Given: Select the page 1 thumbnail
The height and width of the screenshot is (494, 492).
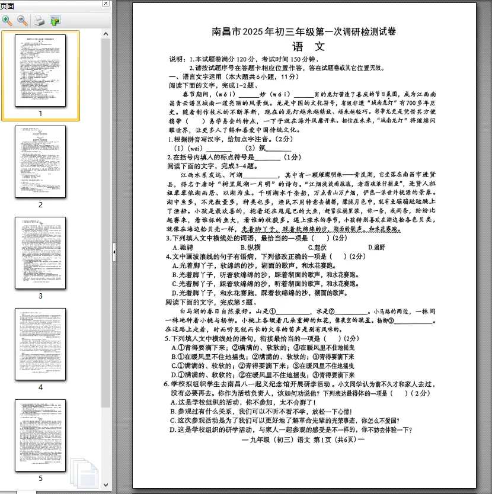Looking at the screenshot, I should click(40, 71).
